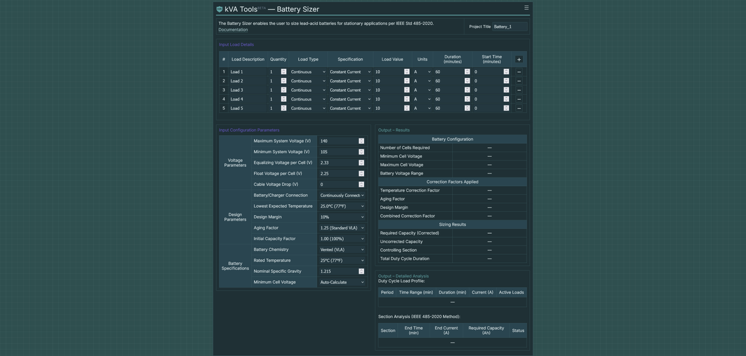Image resolution: width=746 pixels, height=356 pixels.
Task: Open Load 5 Specification dropdown
Action: [x=350, y=109]
